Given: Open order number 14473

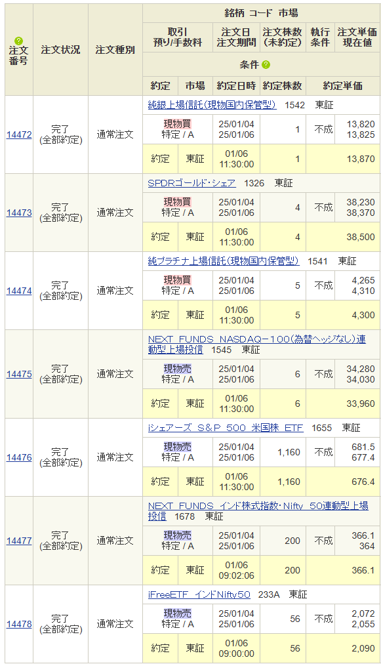Looking at the screenshot, I should (19, 213).
